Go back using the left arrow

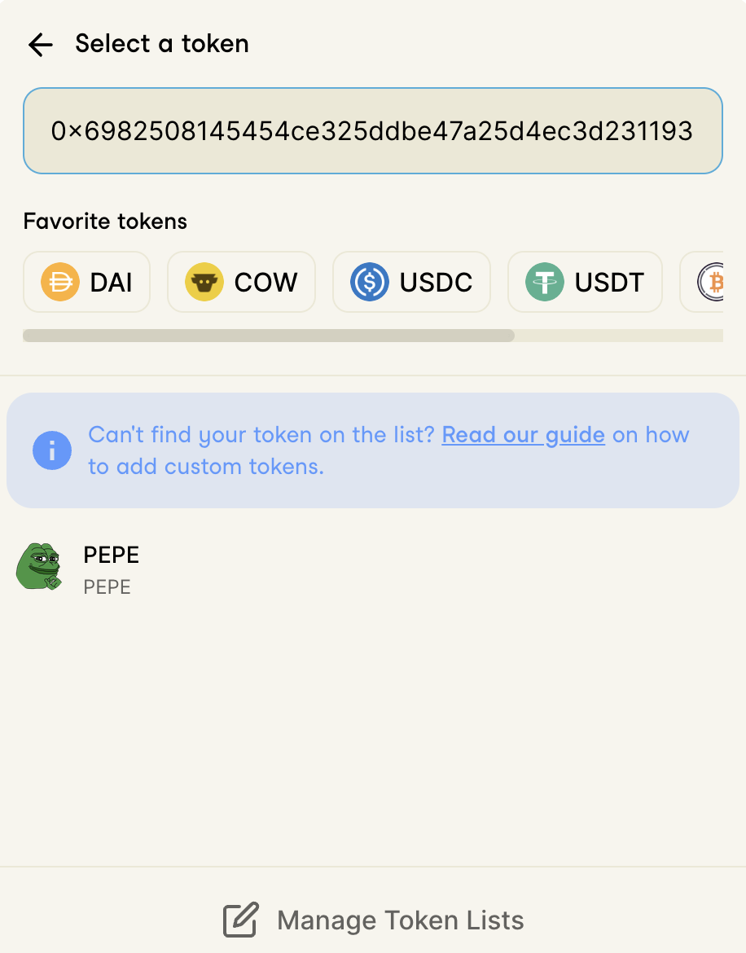click(x=40, y=45)
